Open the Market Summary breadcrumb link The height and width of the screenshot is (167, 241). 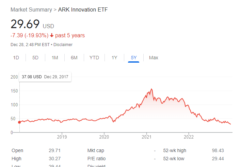tap(31, 9)
